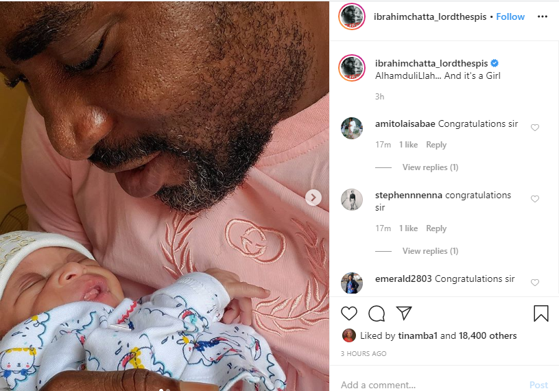Expand replies under amitolaisabae's comment
This screenshot has width=559, height=391.
[430, 167]
